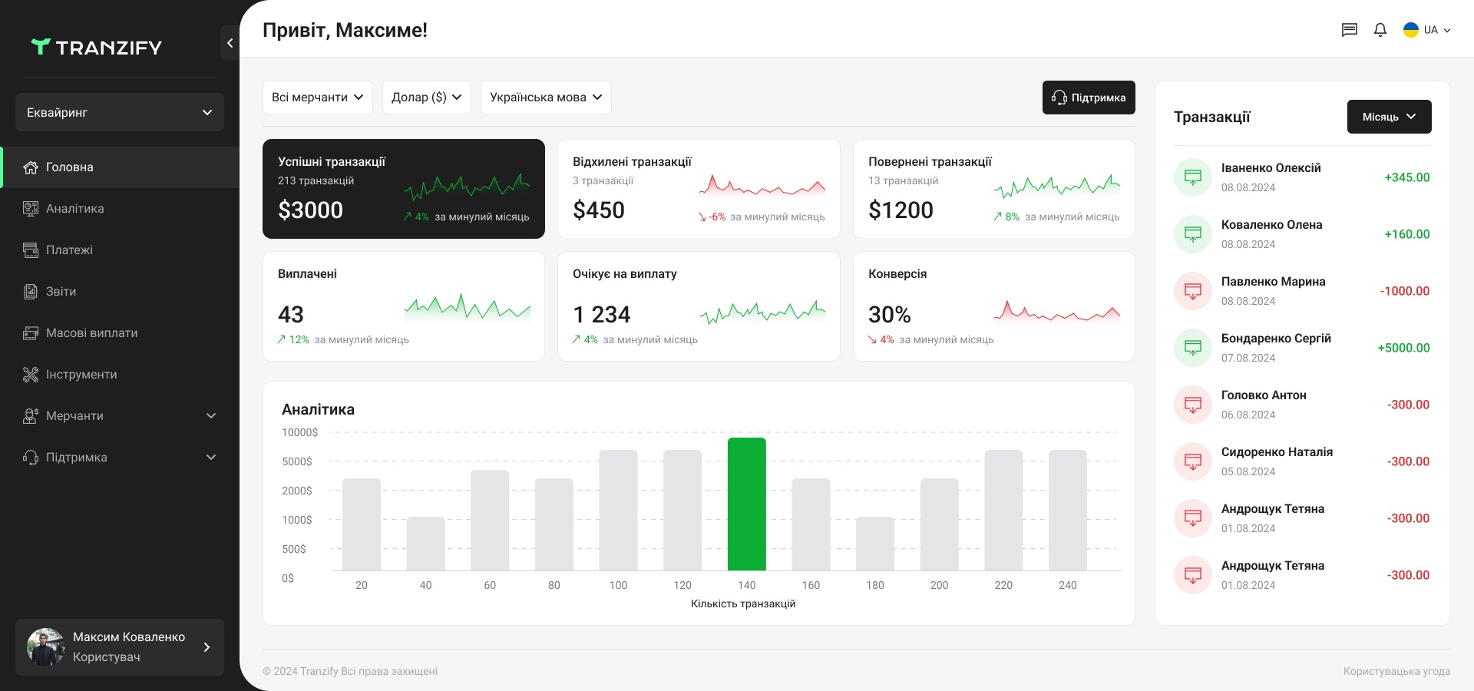Select the Успішні транзакції card
1474x691 pixels.
[x=404, y=189]
